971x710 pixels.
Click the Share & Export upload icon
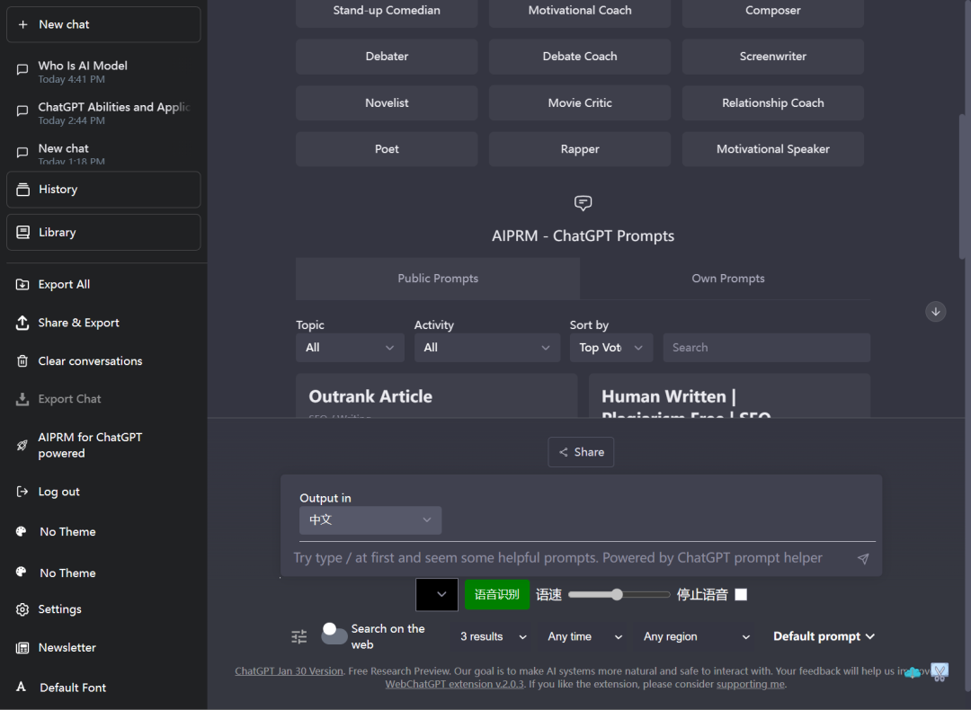pyautogui.click(x=22, y=323)
